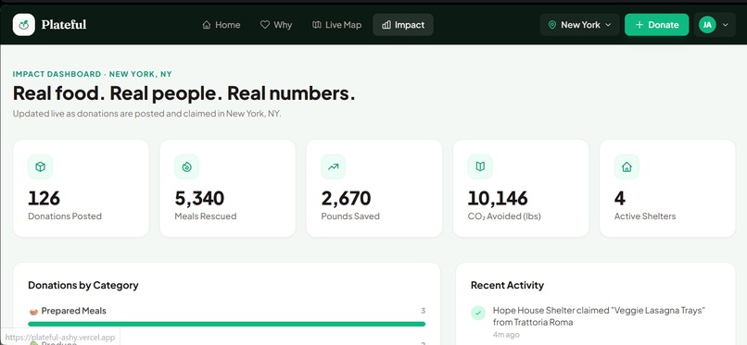
Task: Click the 4 Active Shelters value
Action: pyautogui.click(x=620, y=198)
